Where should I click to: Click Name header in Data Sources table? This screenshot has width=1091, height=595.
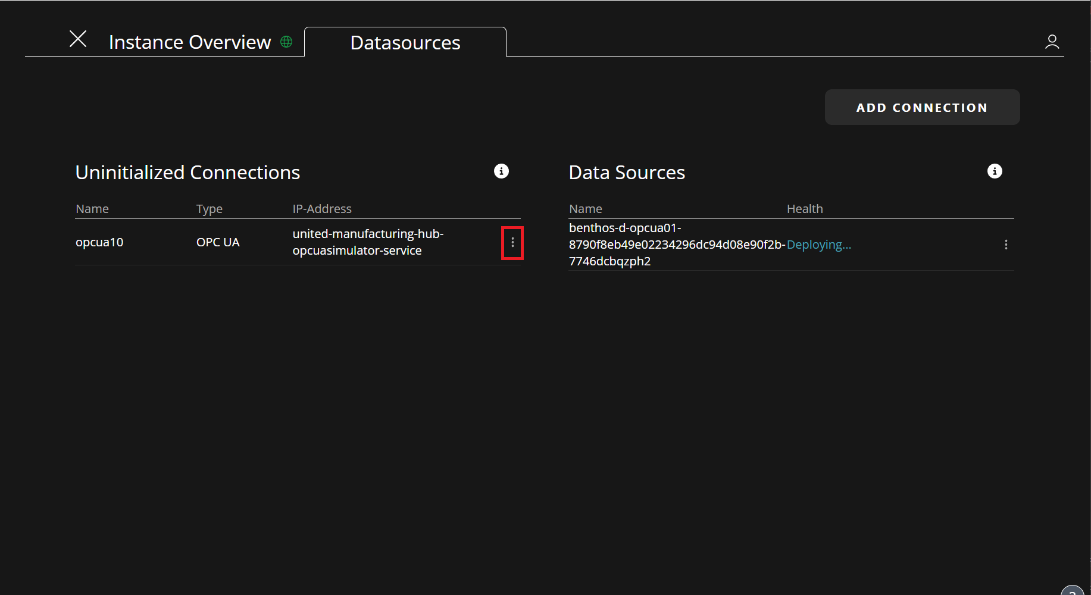(586, 209)
